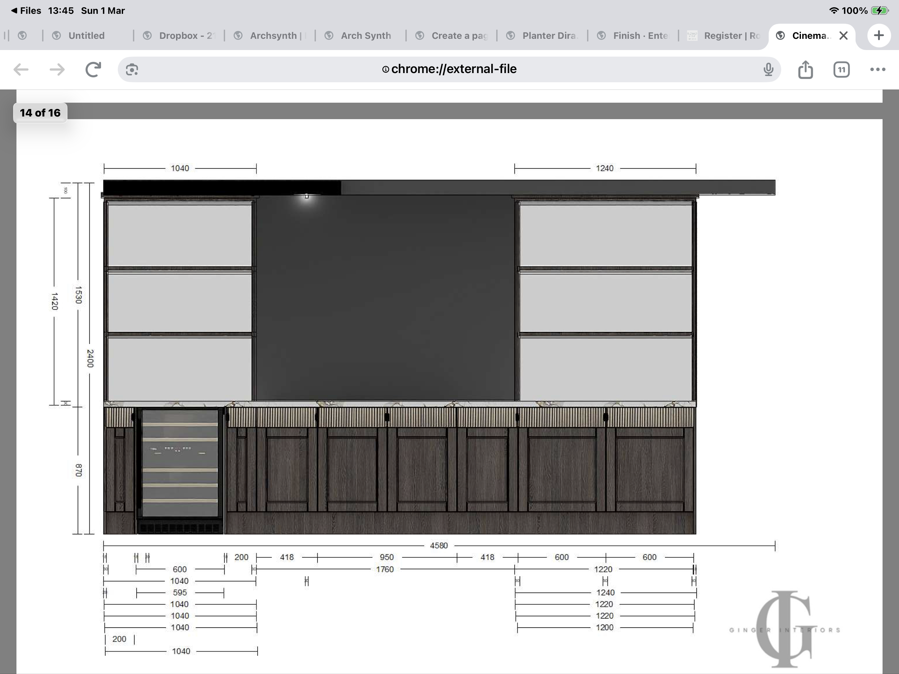Return to Files app link
Screen dimensions: 899x674
[x=26, y=11]
